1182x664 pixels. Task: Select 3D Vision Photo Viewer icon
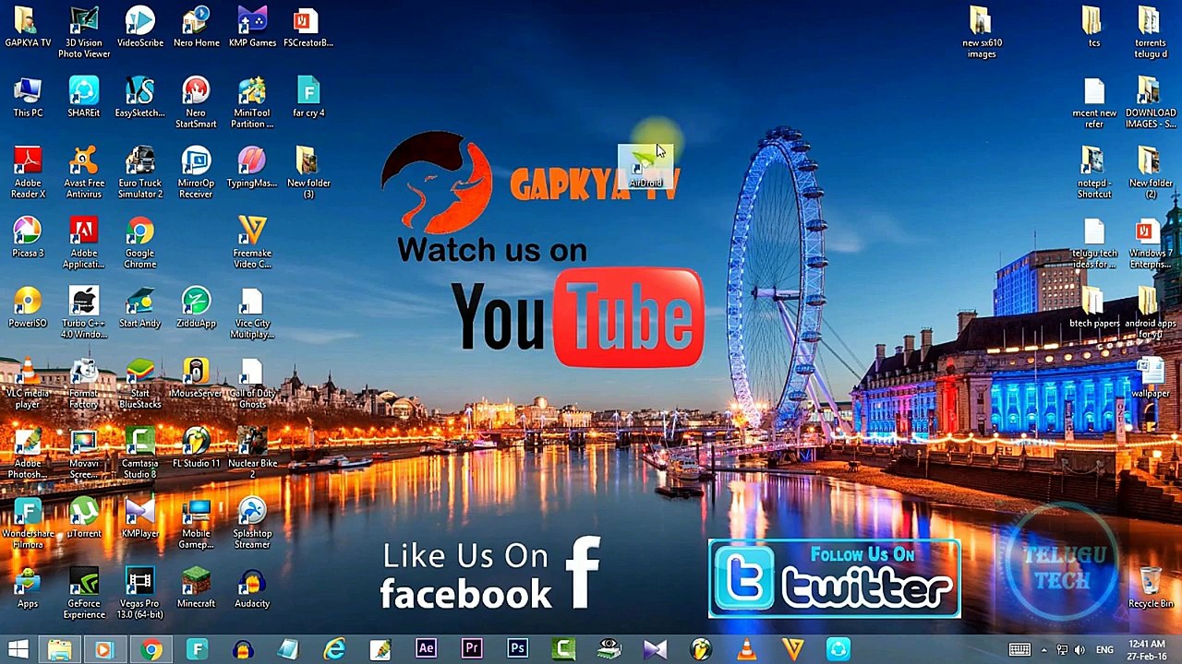tap(84, 32)
